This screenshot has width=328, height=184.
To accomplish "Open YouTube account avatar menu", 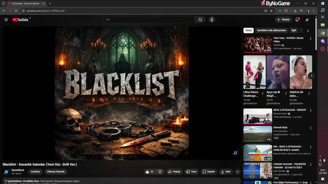I will click(307, 20).
